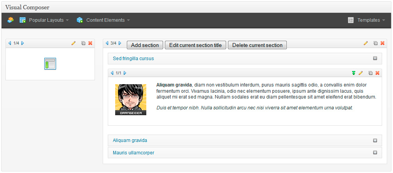Clone the 1/4 column with copy icon
This screenshot has height=173, width=393.
pyautogui.click(x=83, y=43)
